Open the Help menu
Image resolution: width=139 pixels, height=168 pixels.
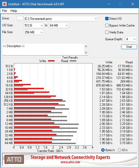(14, 11)
